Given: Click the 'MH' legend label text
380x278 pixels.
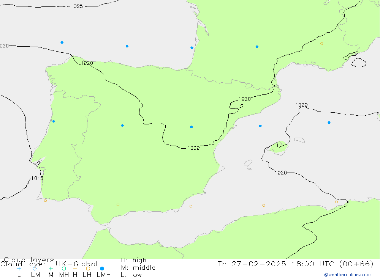Looking at the screenshot, I should pyautogui.click(x=64, y=275).
